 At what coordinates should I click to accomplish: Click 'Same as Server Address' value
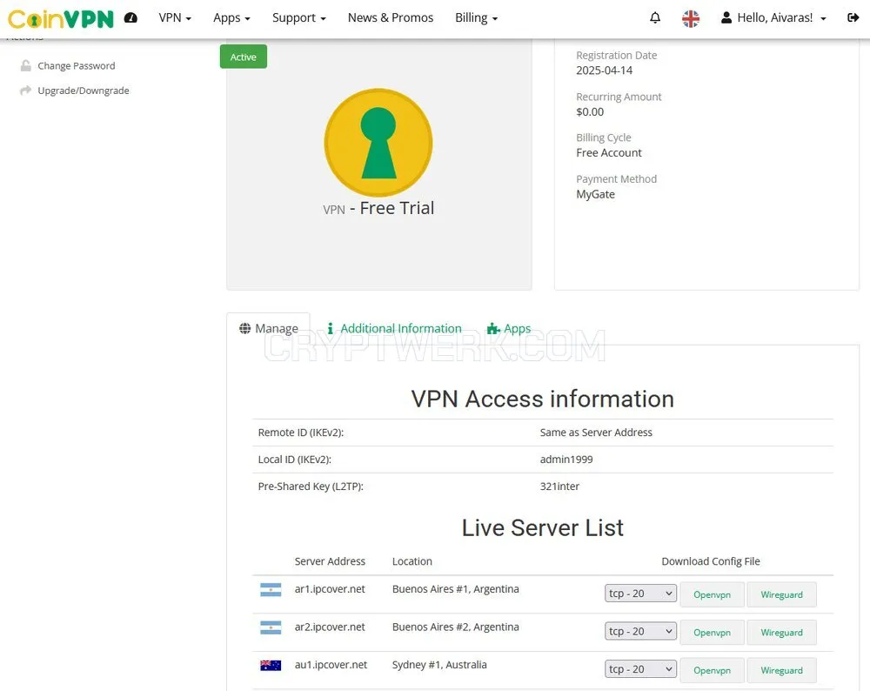pyautogui.click(x=596, y=433)
